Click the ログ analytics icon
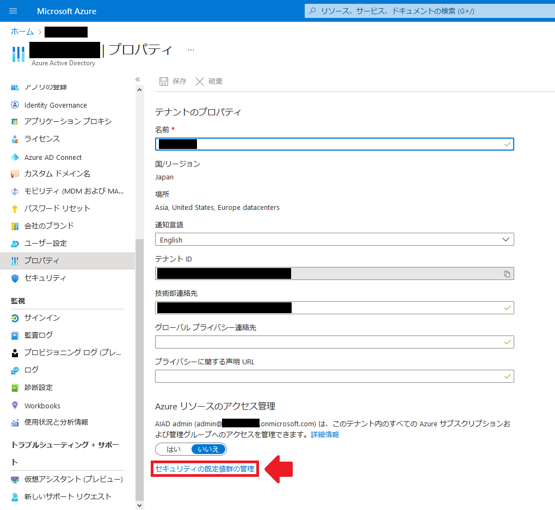The width and height of the screenshot is (555, 510). 15,370
